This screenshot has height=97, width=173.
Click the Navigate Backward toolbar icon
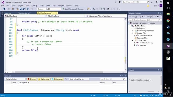click(x=4, y=9)
